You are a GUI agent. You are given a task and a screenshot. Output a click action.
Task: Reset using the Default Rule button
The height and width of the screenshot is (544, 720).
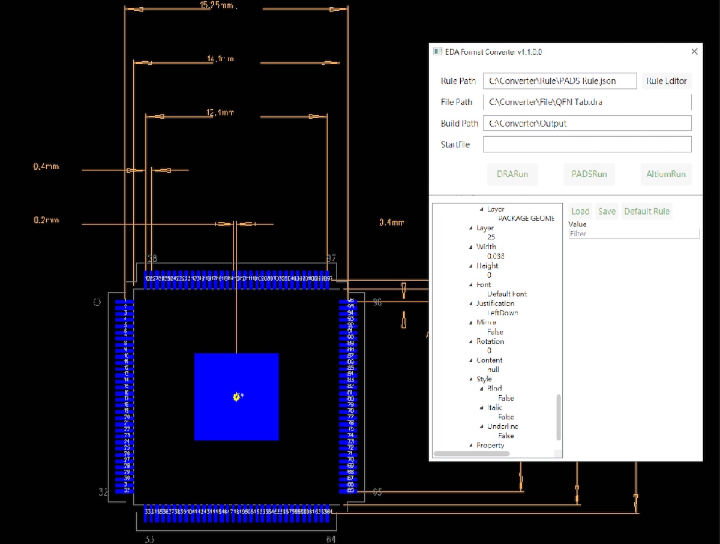point(646,211)
